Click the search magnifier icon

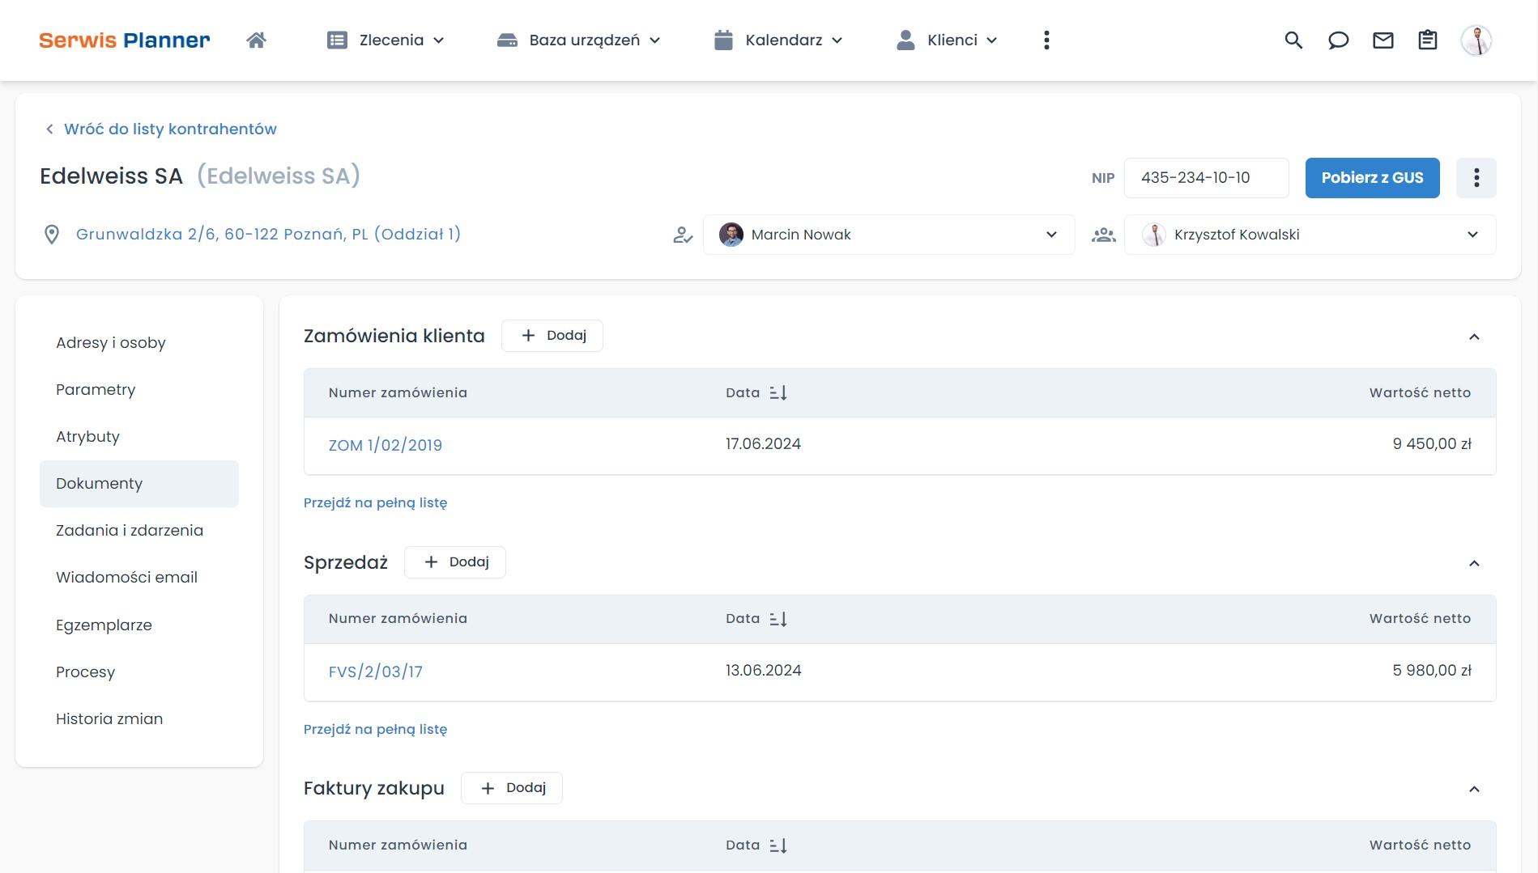[1293, 40]
